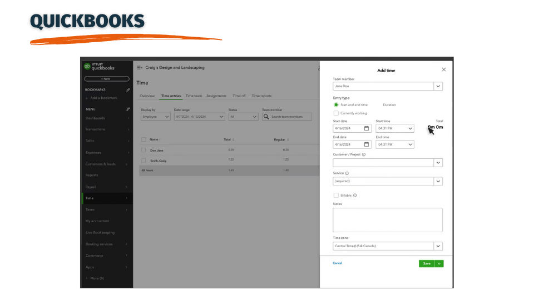Open the End date calendar picker
Viewport: 534px width, 300px height.
[367, 144]
